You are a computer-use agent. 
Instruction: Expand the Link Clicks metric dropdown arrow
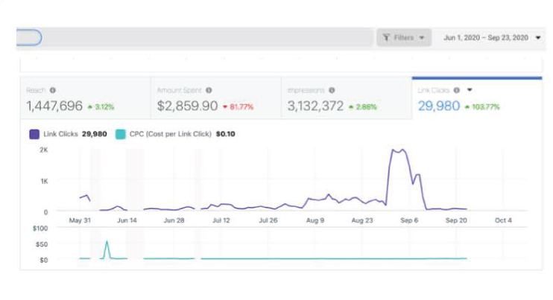(470, 90)
